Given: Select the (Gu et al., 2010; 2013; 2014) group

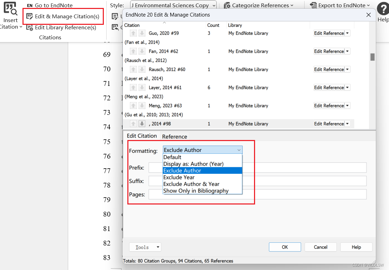Looking at the screenshot, I should coord(154,115).
